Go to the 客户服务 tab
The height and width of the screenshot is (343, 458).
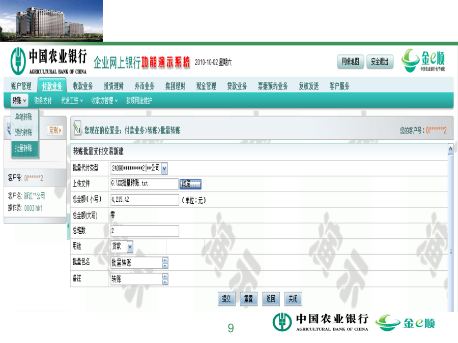tap(339, 86)
